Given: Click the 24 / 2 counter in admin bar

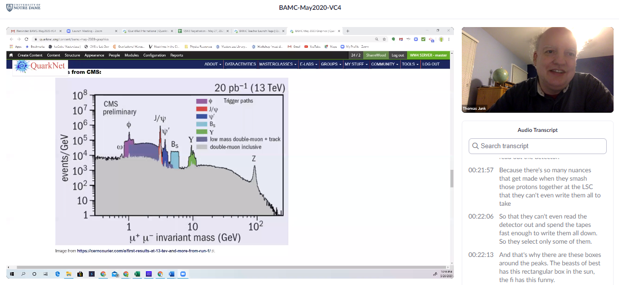Looking at the screenshot, I should point(356,55).
